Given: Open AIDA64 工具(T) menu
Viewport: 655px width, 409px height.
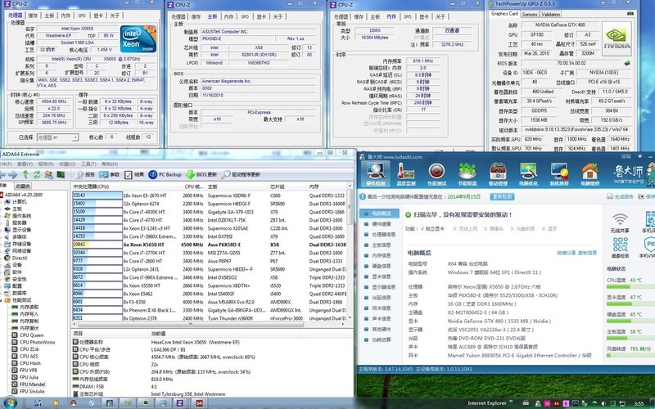Looking at the screenshot, I should coord(88,164).
